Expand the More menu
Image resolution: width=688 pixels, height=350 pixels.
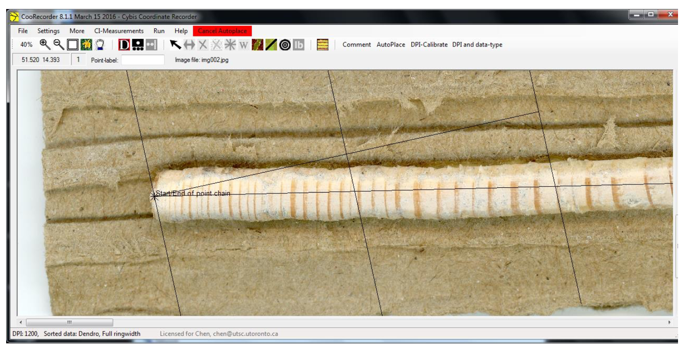click(77, 31)
